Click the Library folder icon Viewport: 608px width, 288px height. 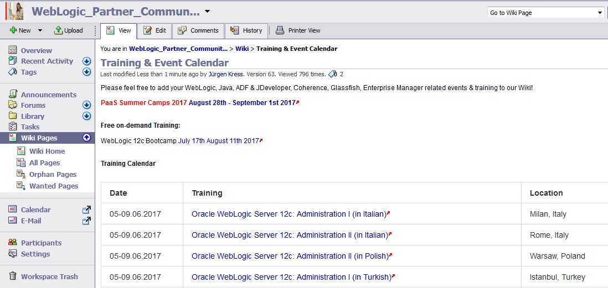click(x=13, y=116)
